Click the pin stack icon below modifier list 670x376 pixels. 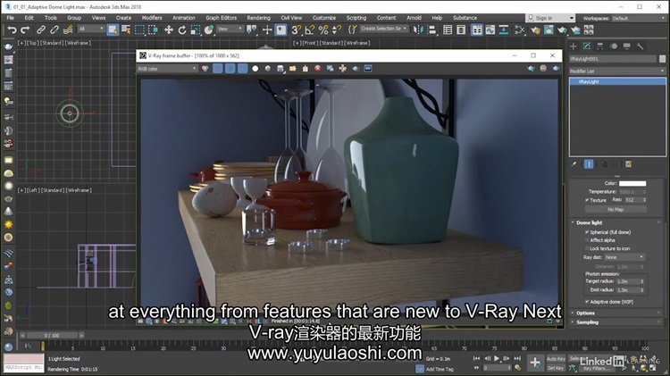click(x=575, y=164)
